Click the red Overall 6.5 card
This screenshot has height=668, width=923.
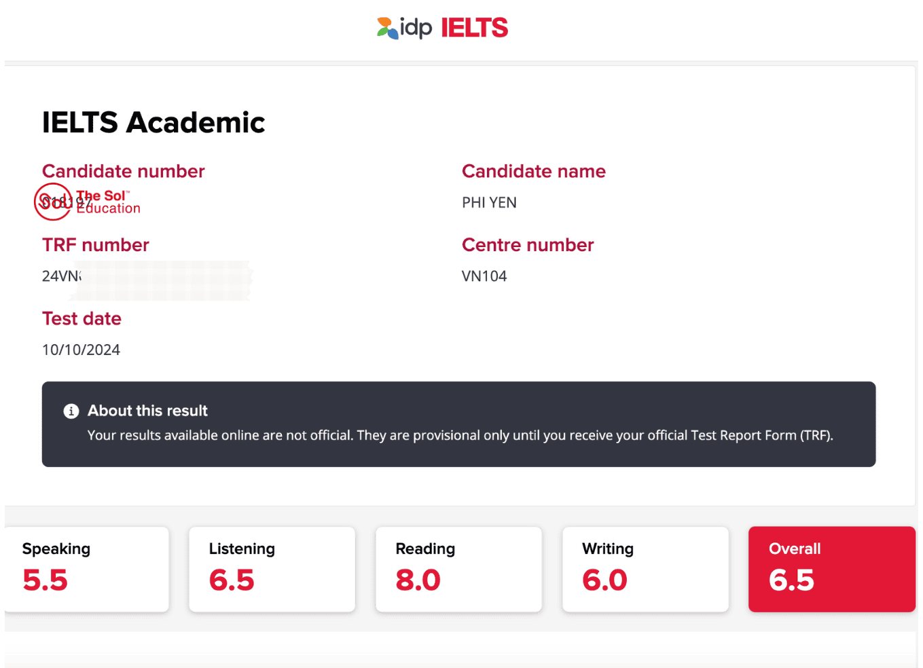pos(831,569)
